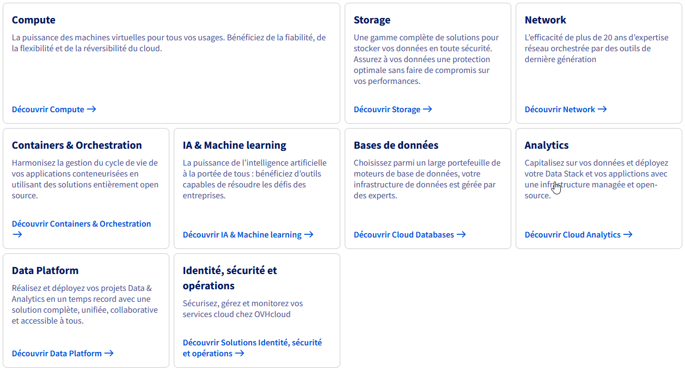The image size is (685, 371).
Task: Click the arrow after Découvrir Containers & Orchestration
Action: pos(17,235)
